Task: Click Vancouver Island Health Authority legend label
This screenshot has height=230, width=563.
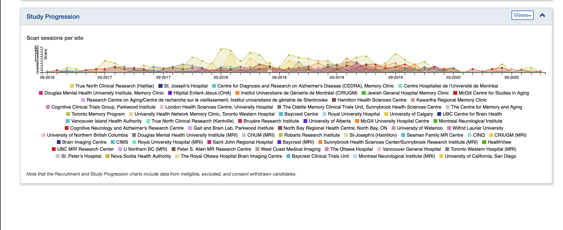Action: coord(106,121)
